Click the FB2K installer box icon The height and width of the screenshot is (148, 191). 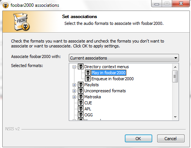[x=21, y=22]
